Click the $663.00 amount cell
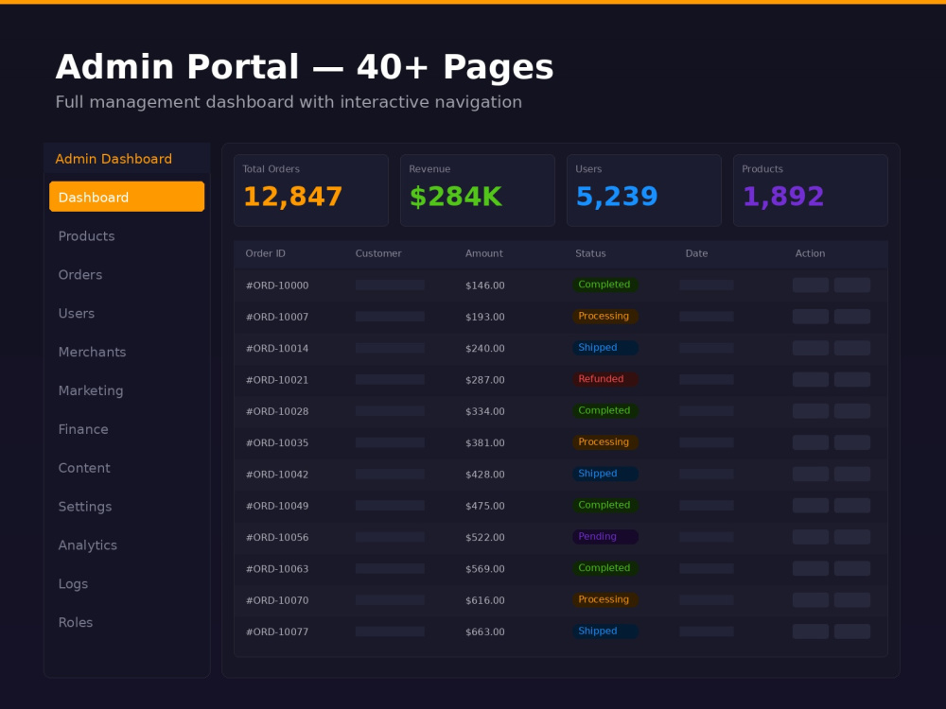Screen dimensions: 946x709 pyautogui.click(x=485, y=631)
